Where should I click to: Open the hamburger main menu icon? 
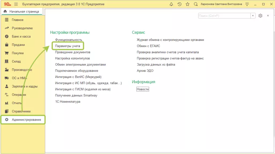[x=16, y=4]
